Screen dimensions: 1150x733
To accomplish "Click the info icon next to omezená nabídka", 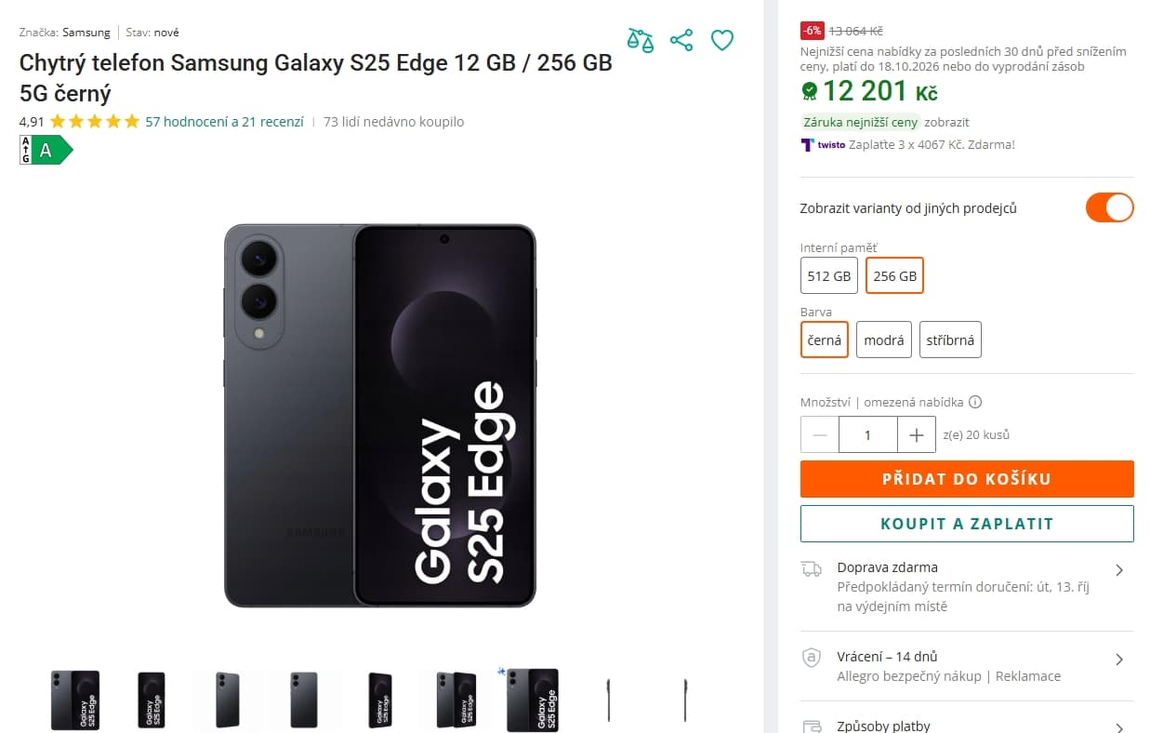I will 975,403.
